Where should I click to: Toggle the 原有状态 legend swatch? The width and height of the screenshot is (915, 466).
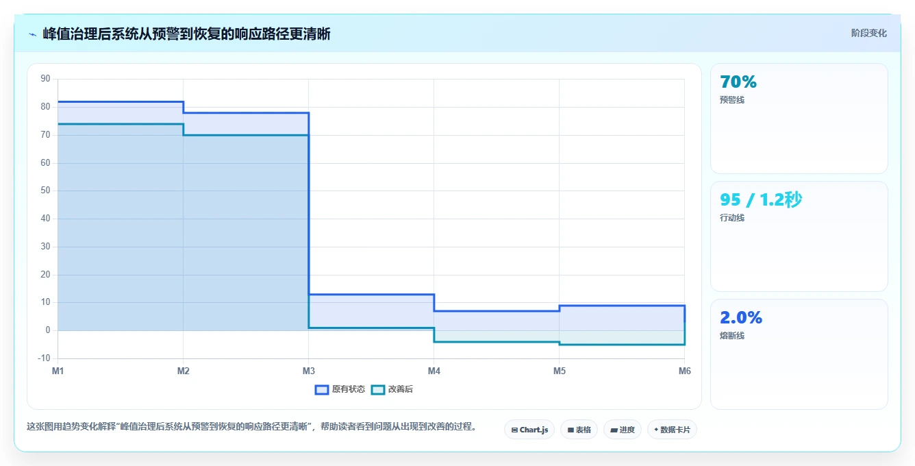(x=322, y=389)
